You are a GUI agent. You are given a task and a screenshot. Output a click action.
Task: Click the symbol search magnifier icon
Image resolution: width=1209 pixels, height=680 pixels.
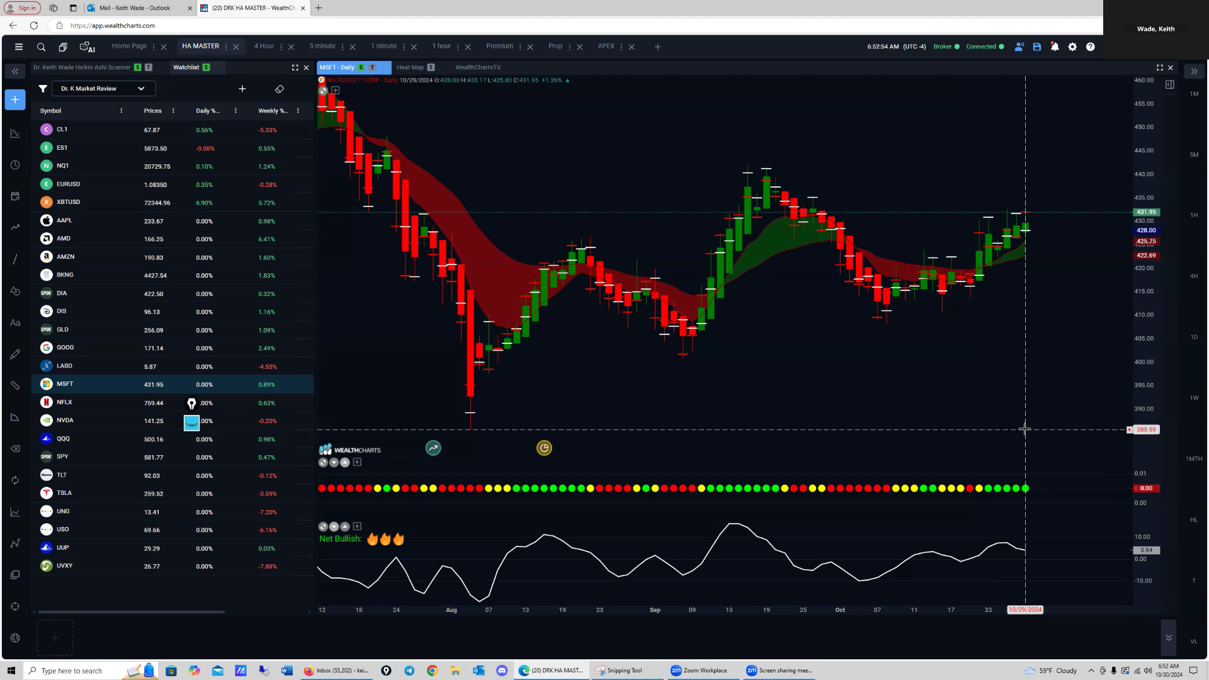(x=41, y=47)
